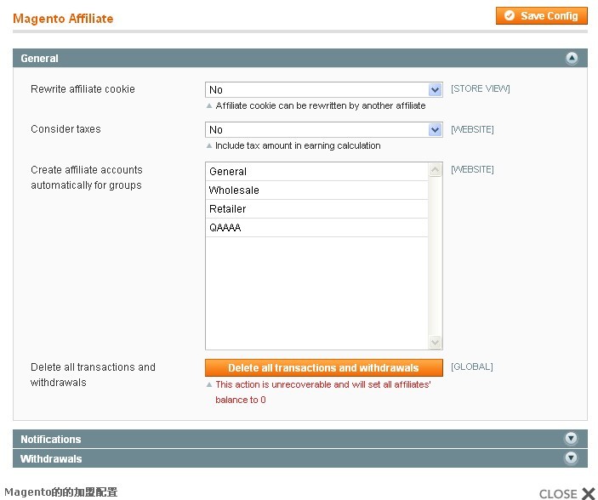Open the Rewrite affiliate cookie dropdown

tap(324, 89)
